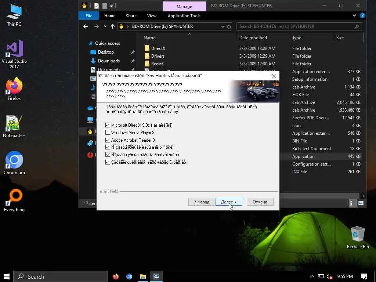
Task: Expand the address bar history dropdown
Action: (223, 26)
